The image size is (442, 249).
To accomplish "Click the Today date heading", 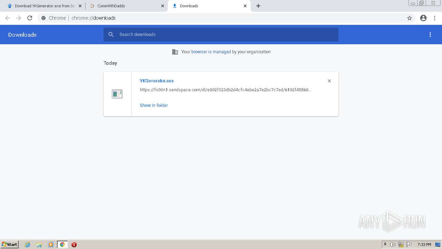I will (x=110, y=63).
